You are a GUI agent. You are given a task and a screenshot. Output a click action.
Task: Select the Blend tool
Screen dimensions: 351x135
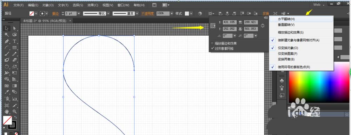pos(14,92)
